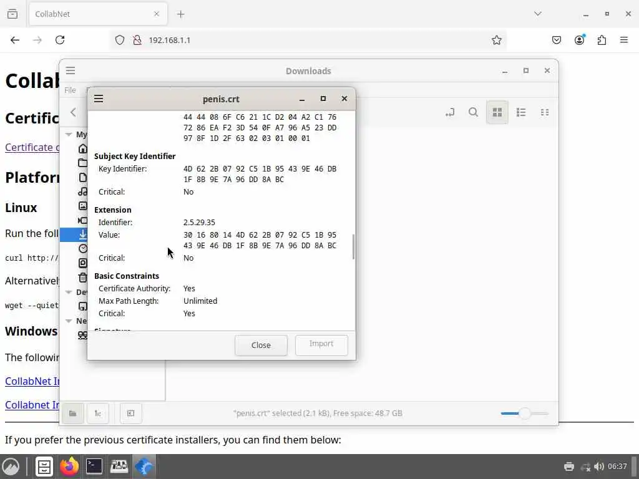
Task: Open the Firefox account icon
Action: (580, 40)
